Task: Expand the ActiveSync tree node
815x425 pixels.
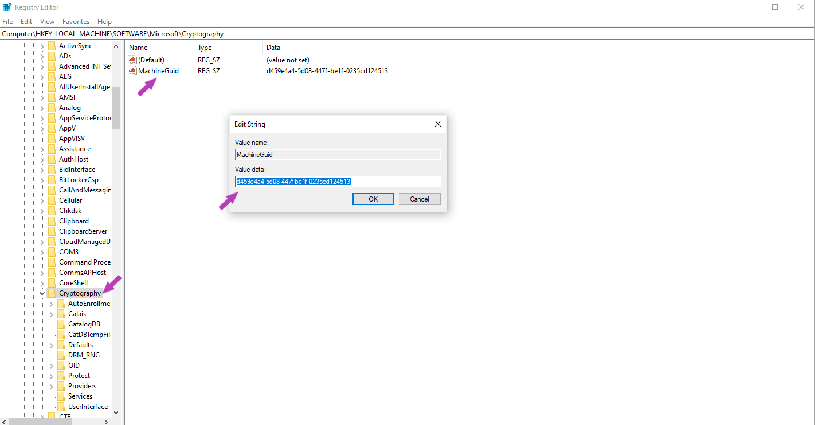Action: (x=42, y=46)
